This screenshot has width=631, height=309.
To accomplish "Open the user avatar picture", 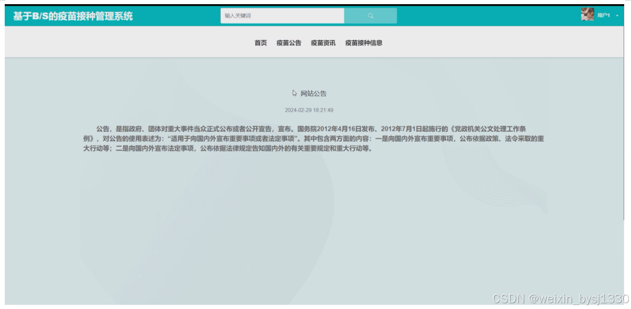I will coord(588,15).
